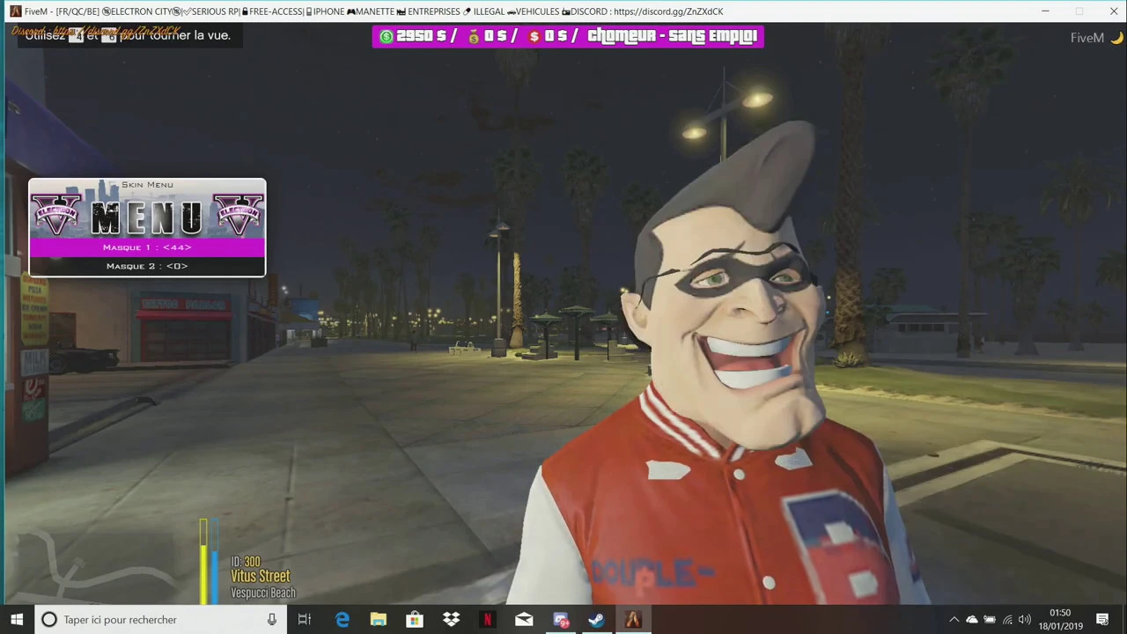The height and width of the screenshot is (634, 1127).
Task: Click the FiveM icon in title bar
Action: [15, 11]
